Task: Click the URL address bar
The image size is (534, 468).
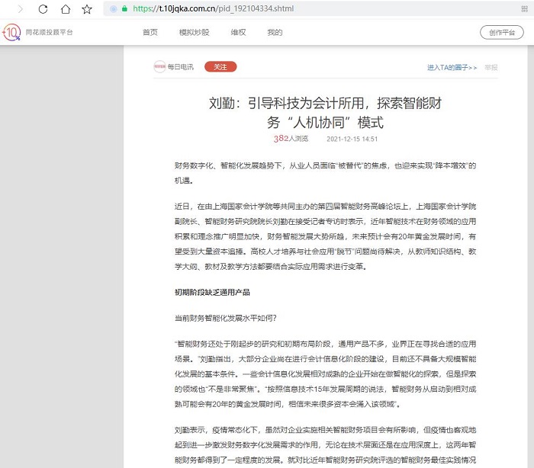Action: (305, 9)
